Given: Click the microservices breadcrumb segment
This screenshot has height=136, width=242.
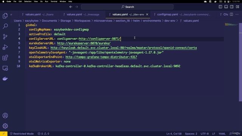Looking at the screenshot, I should pyautogui.click(x=103, y=21).
